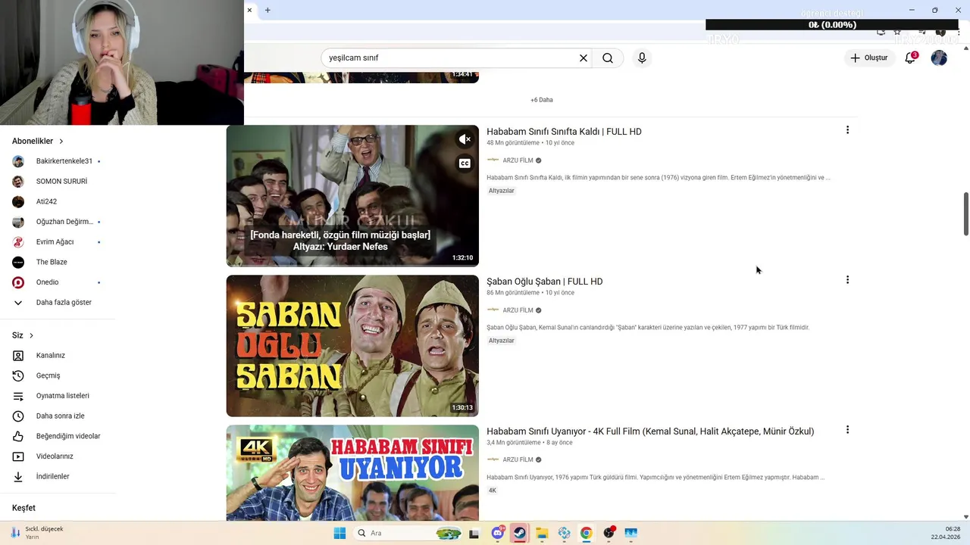Viewport: 970px width, 545px height.
Task: Play the Hababam Sınıfı Uyanıyor thumbnail
Action: tap(352, 473)
